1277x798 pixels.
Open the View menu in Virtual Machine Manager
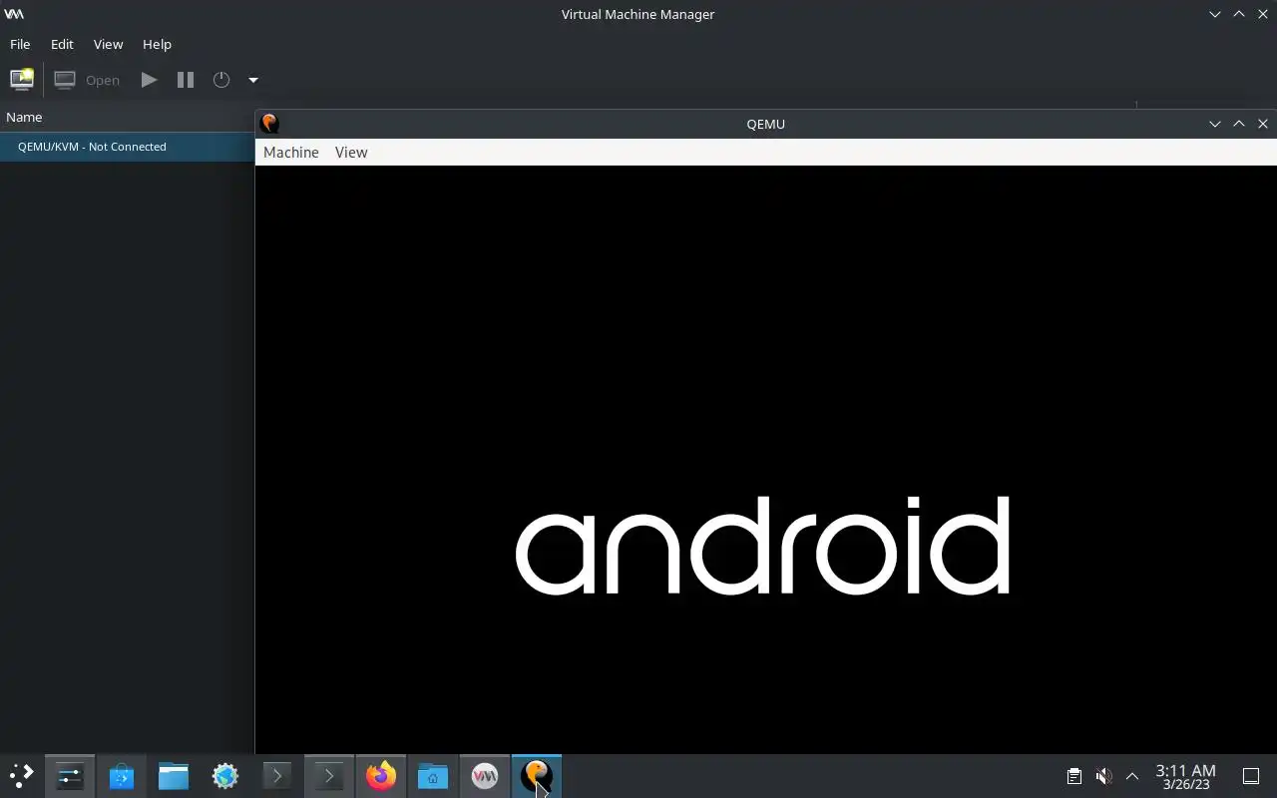[108, 44]
